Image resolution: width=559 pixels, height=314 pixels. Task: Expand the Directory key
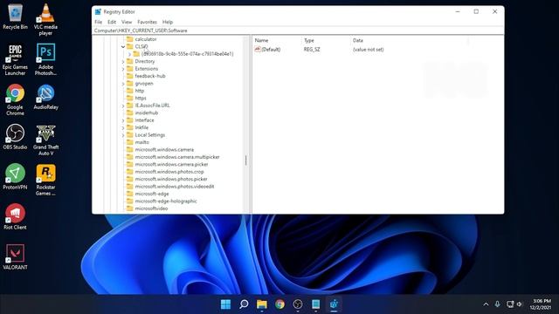point(123,62)
